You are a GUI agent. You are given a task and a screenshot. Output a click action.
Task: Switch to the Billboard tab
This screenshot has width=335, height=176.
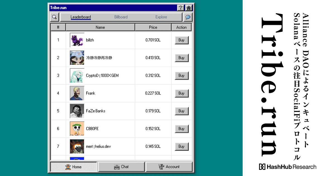[121, 17]
